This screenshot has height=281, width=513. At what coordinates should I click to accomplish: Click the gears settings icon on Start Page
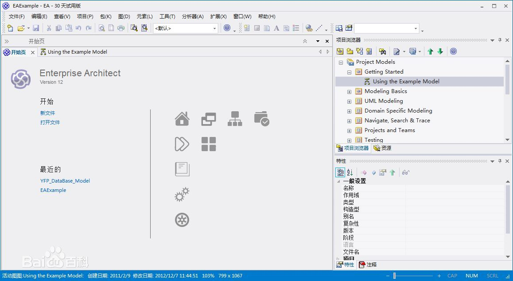click(x=182, y=195)
